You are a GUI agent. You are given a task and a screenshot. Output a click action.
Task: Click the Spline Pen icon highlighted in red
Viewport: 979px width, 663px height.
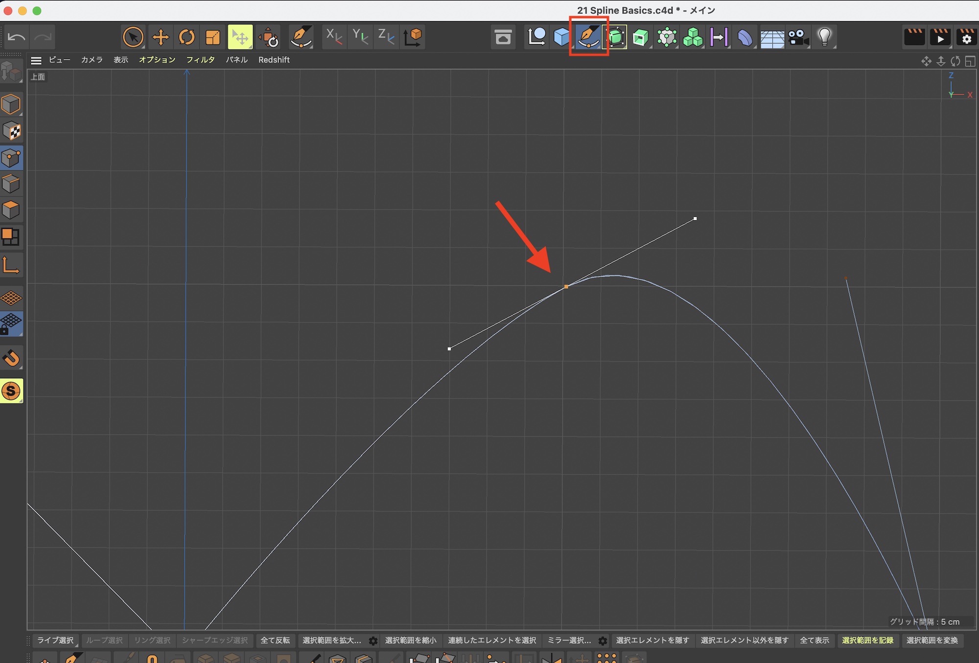point(588,37)
